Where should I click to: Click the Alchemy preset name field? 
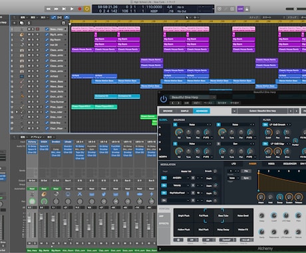262,111
